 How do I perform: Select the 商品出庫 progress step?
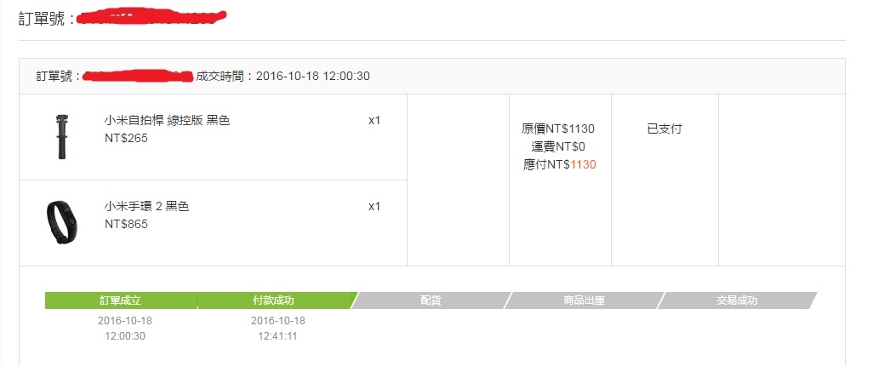tap(584, 300)
